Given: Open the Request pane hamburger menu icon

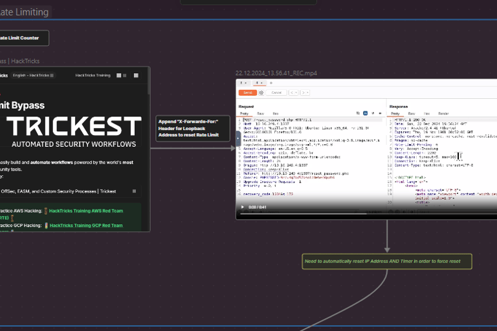Looking at the screenshot, I should point(380,113).
